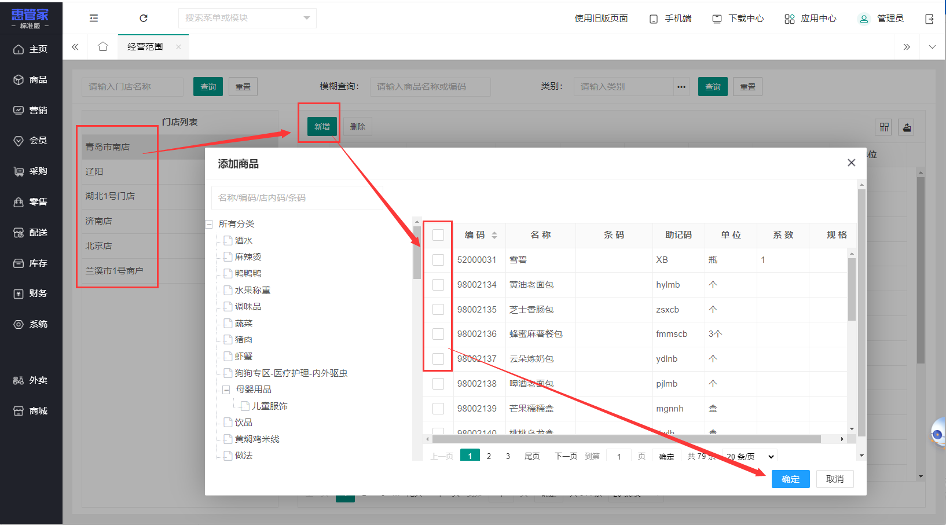Click 尾页 pagination link
Screen dimensions: 946x525
pos(532,456)
